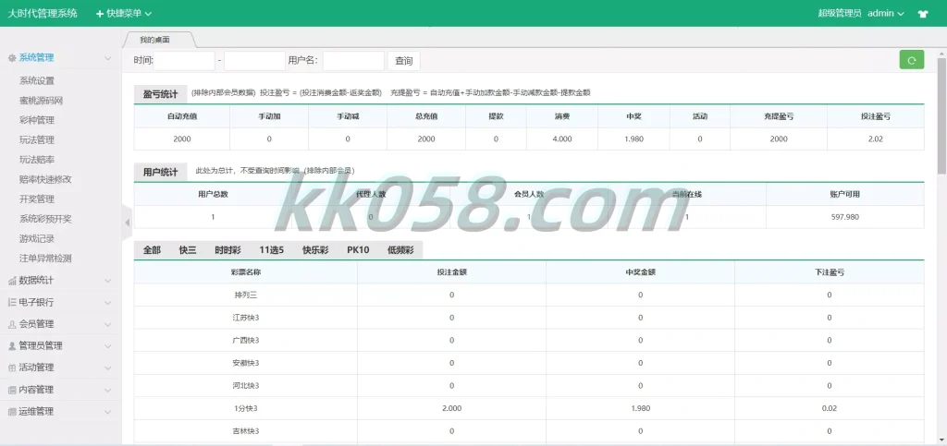Open 赔率快速修改 in the sidebar

[x=45, y=180]
